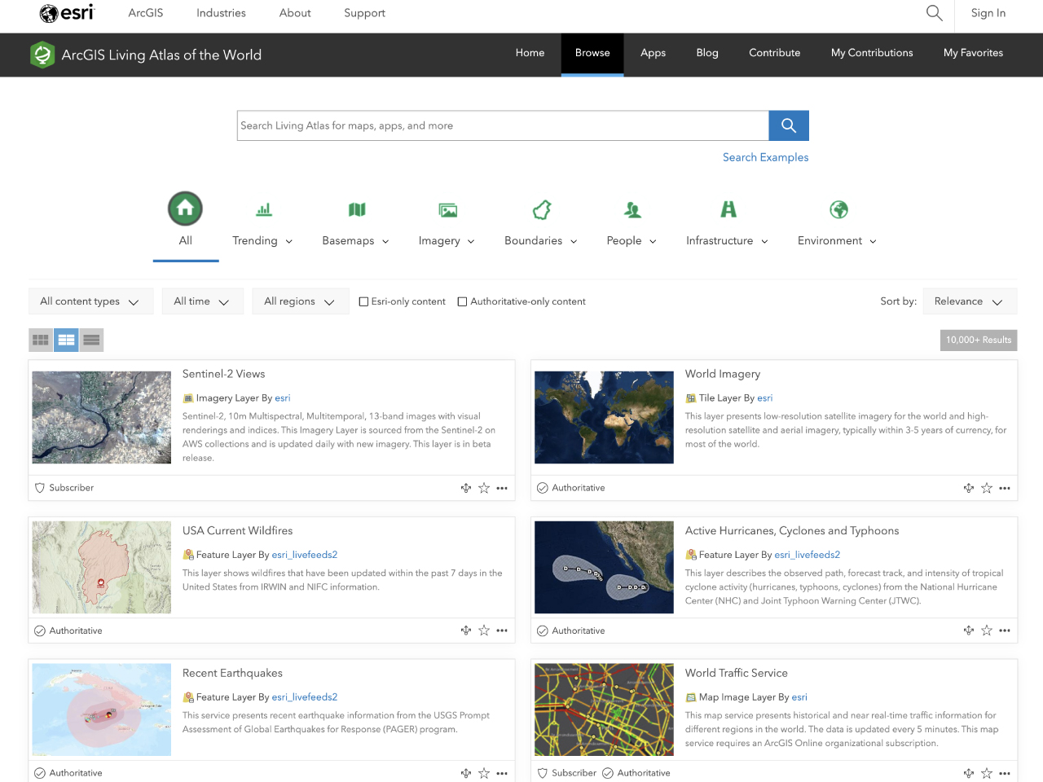The image size is (1043, 782).
Task: Switch to card list view layout
Action: (67, 340)
